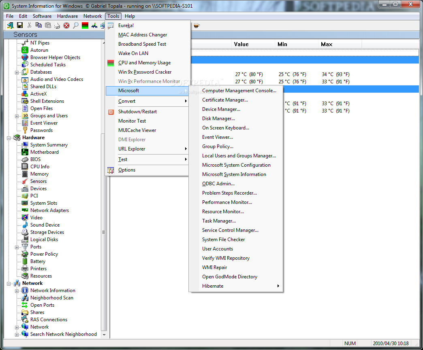Open the File menu
The image size is (423, 350).
[10, 16]
